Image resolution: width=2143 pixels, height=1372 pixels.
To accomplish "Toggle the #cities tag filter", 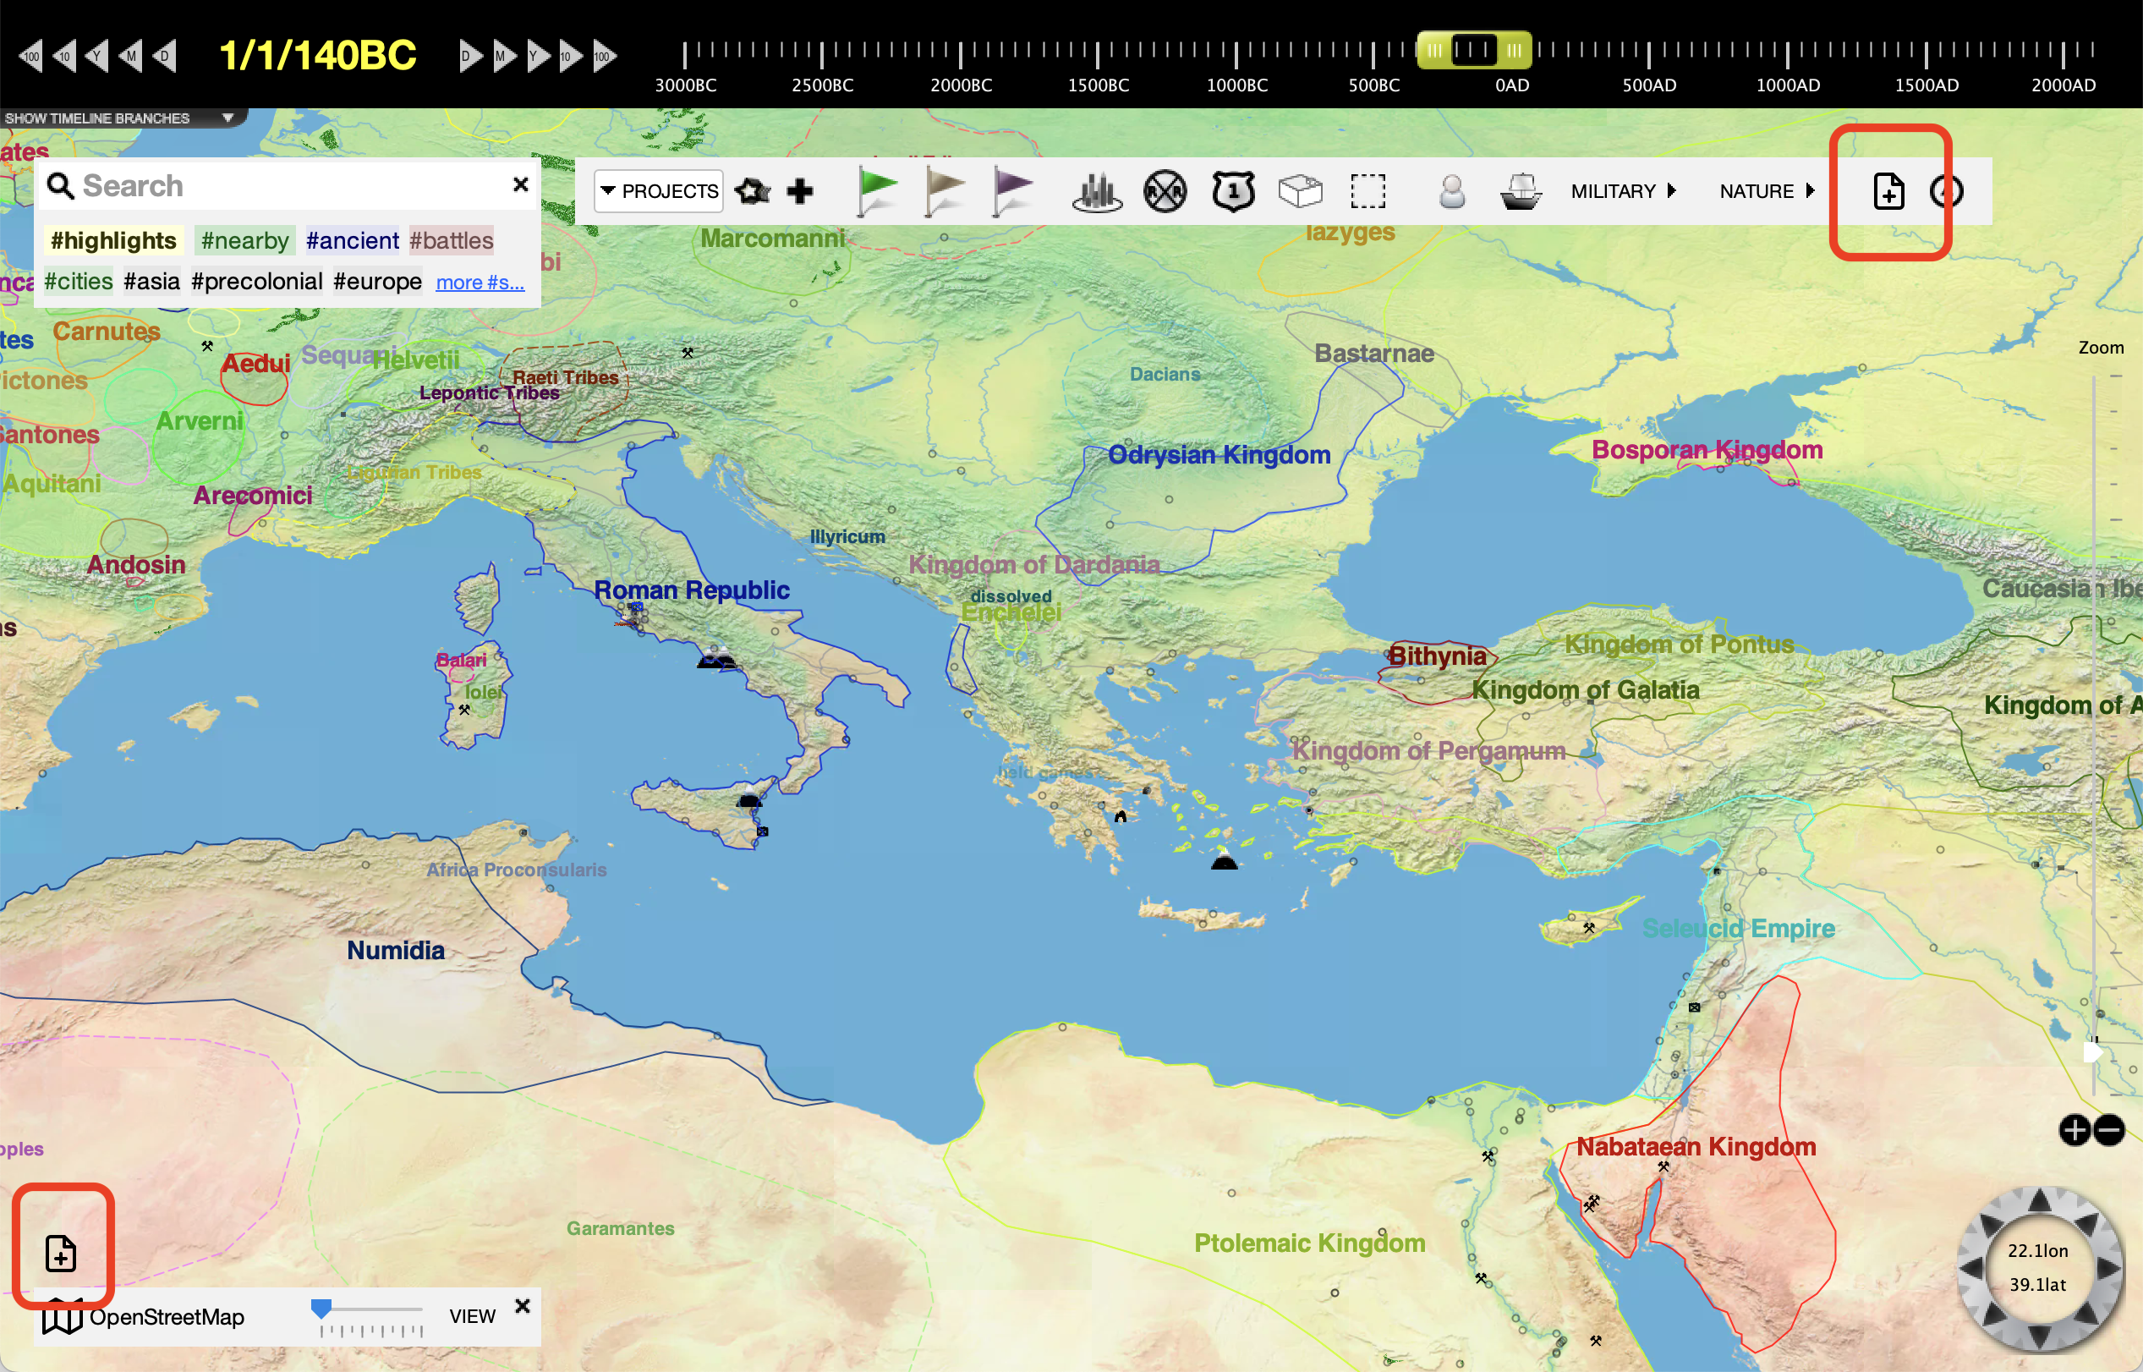I will pos(79,282).
